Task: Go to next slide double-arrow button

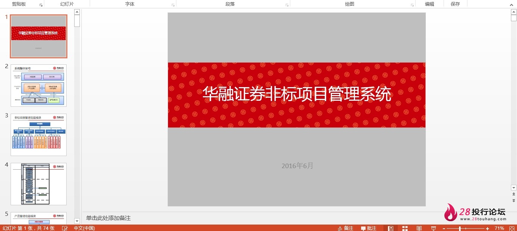Action: [x=514, y=200]
